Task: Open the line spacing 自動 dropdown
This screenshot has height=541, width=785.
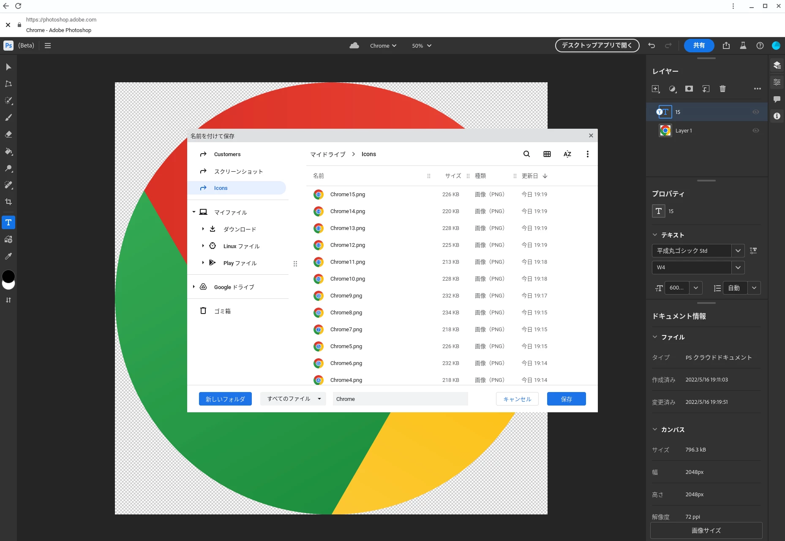Action: coord(754,288)
